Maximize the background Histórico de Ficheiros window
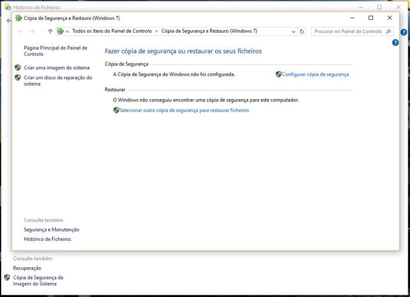This screenshot has height=297, width=410. point(380,7)
